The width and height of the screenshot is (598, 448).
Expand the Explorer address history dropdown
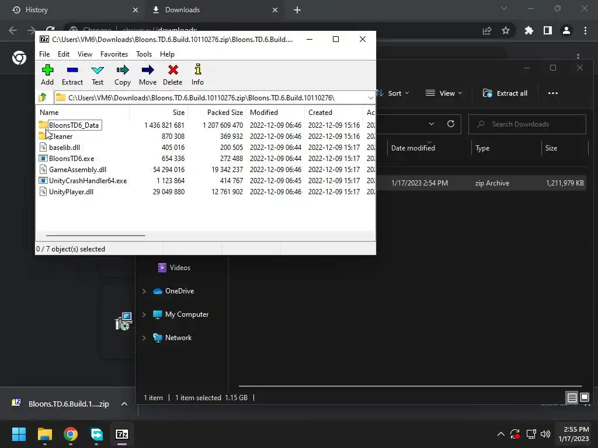click(432, 124)
